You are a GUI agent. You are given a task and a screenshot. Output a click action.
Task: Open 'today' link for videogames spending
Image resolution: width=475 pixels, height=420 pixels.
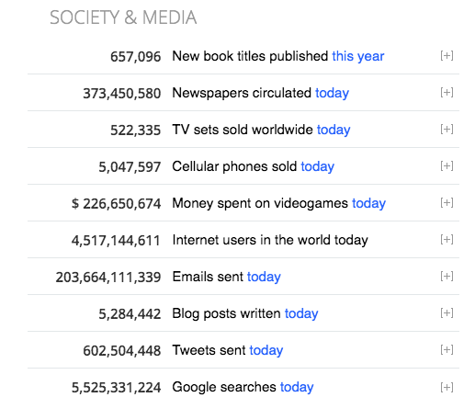point(369,204)
